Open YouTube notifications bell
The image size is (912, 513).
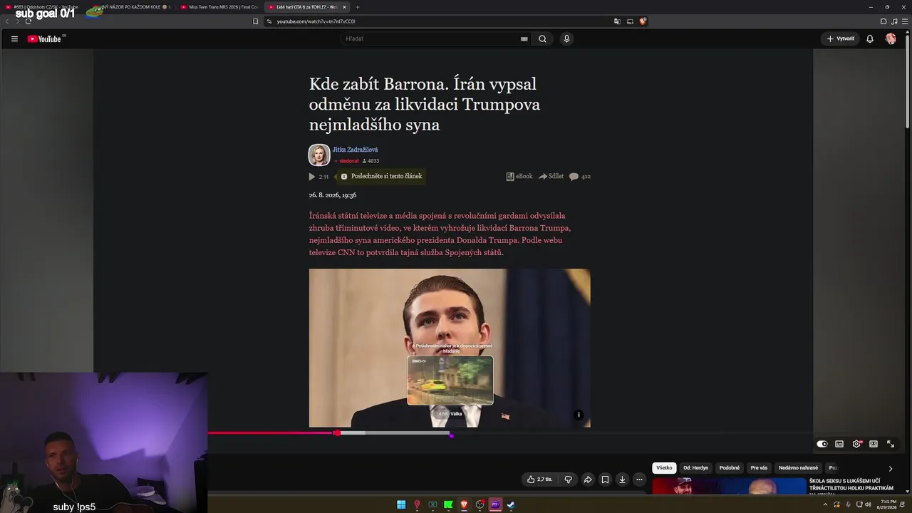point(870,38)
